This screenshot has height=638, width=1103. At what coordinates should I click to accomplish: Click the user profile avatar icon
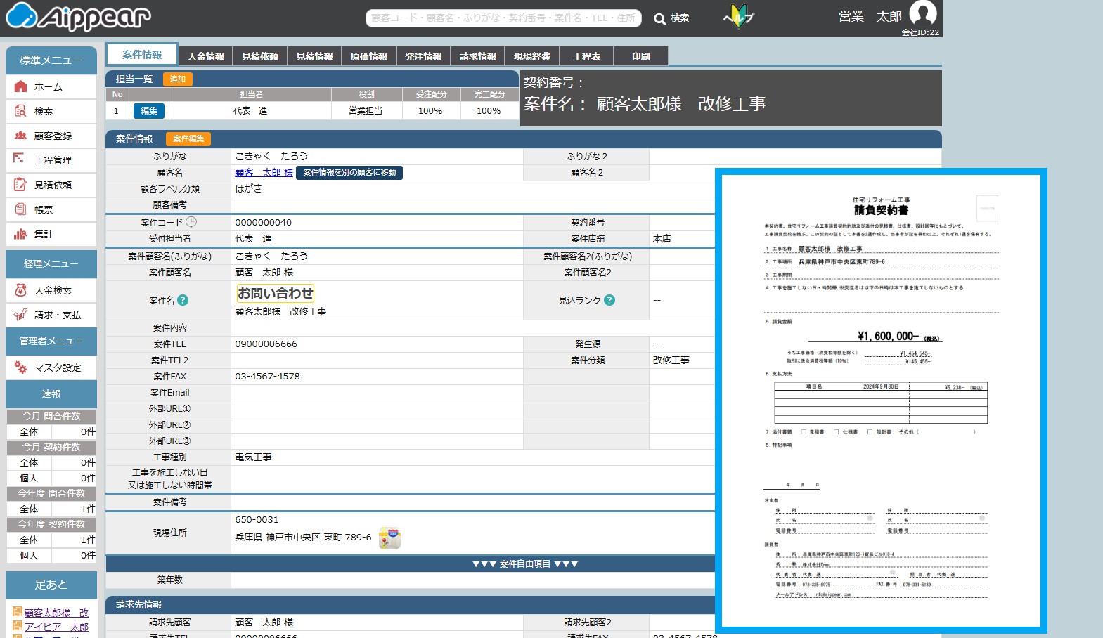click(x=922, y=13)
